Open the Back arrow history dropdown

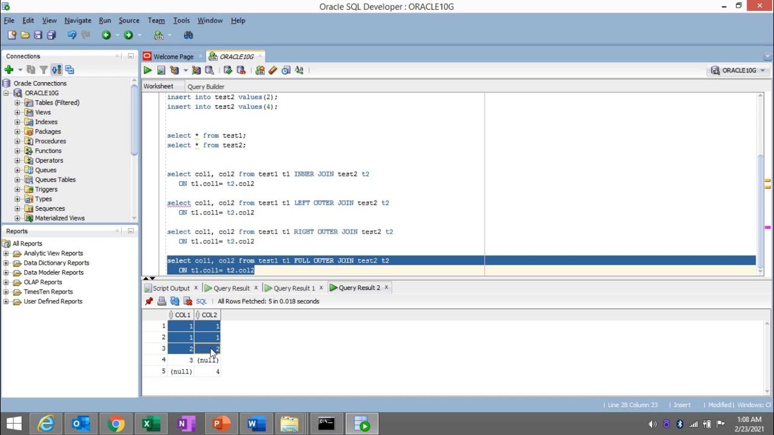(117, 35)
